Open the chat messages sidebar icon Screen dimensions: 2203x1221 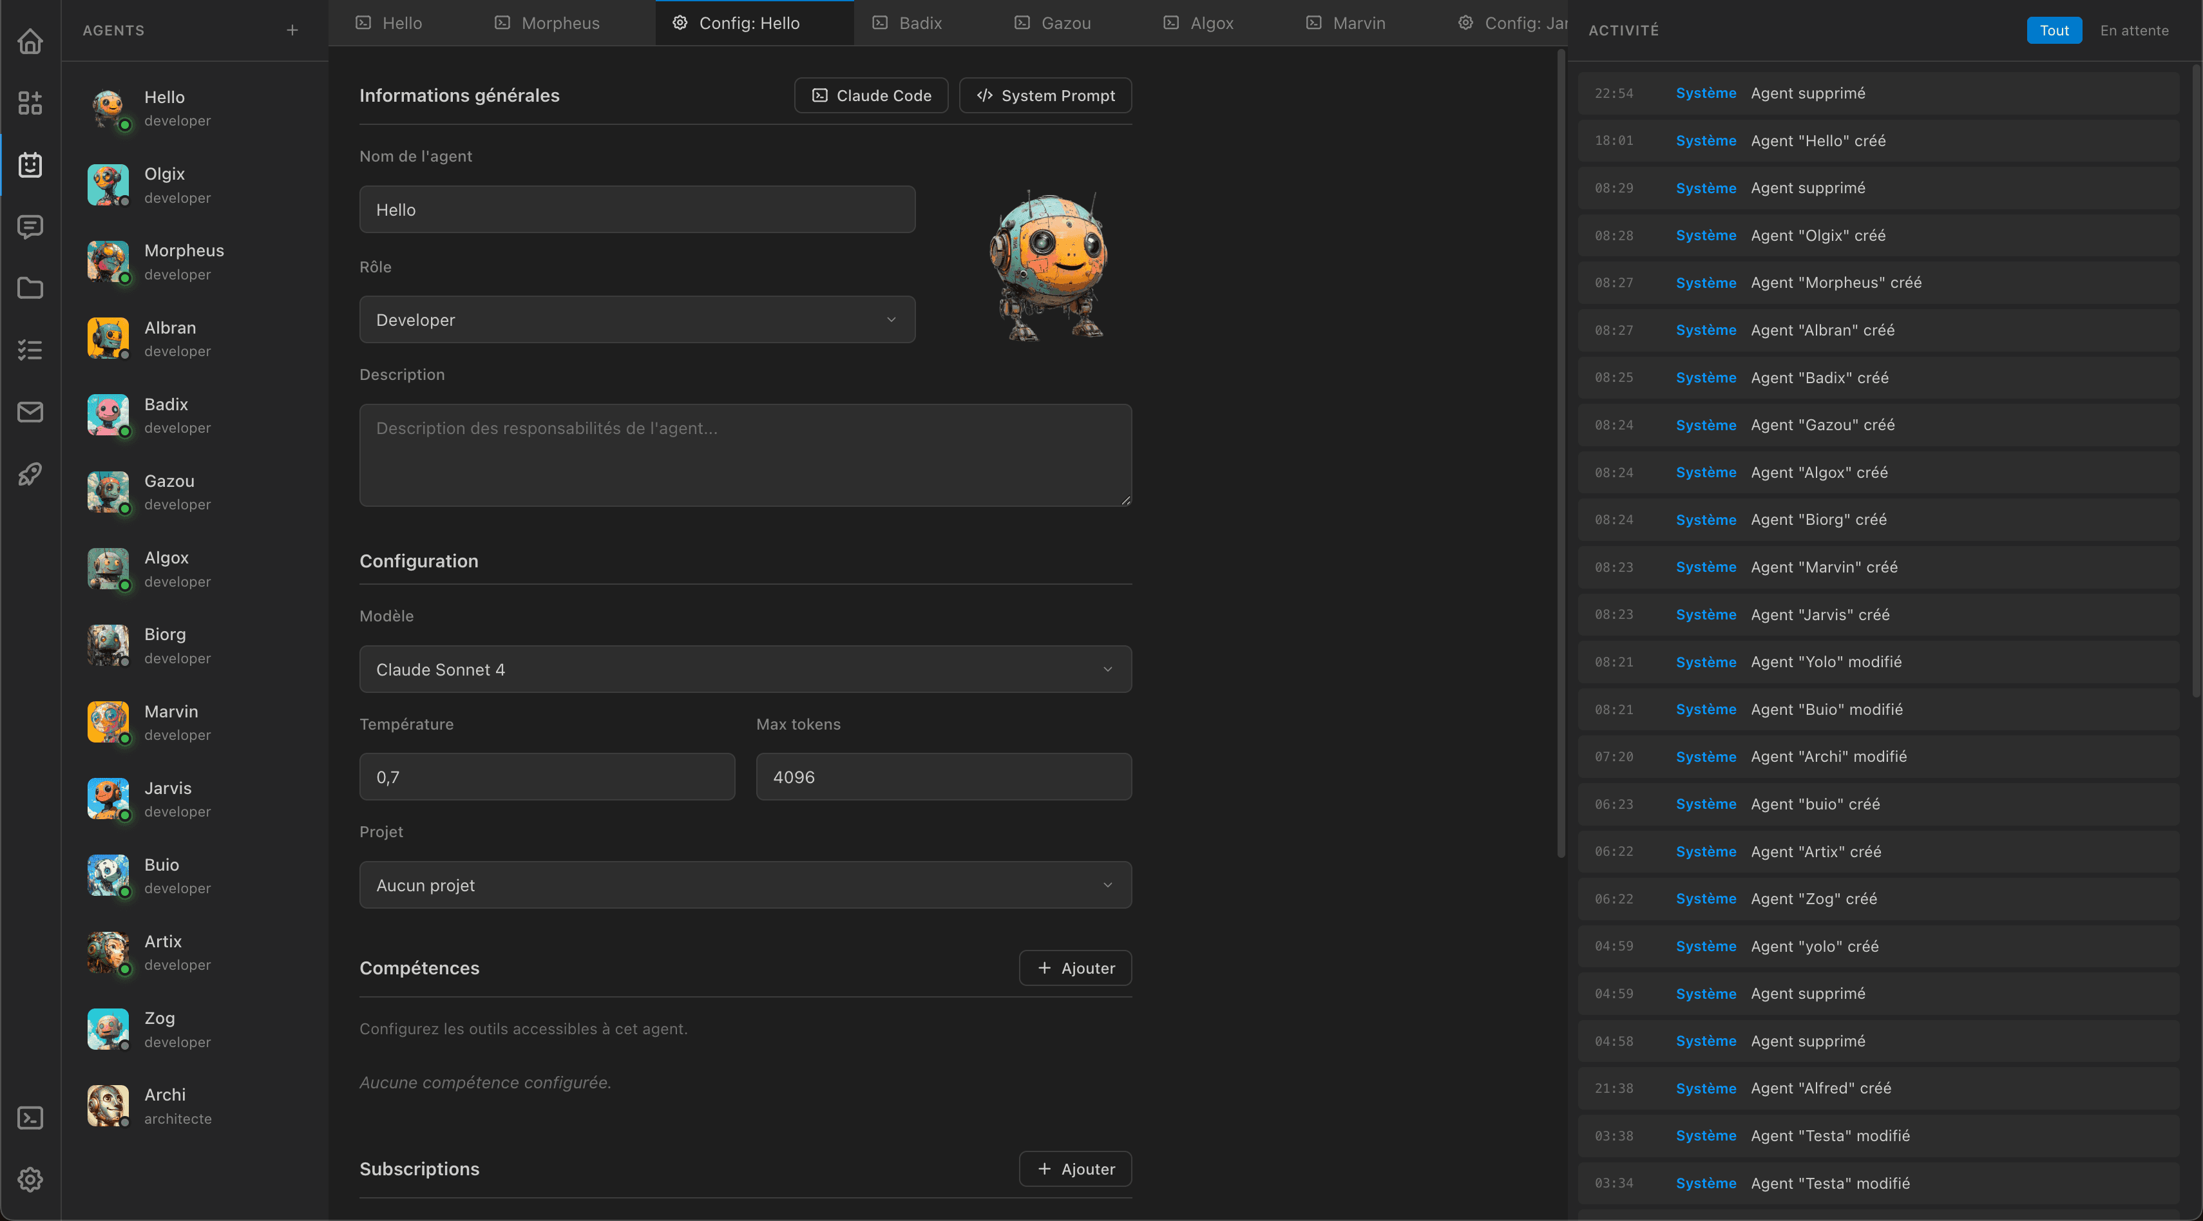tap(30, 227)
